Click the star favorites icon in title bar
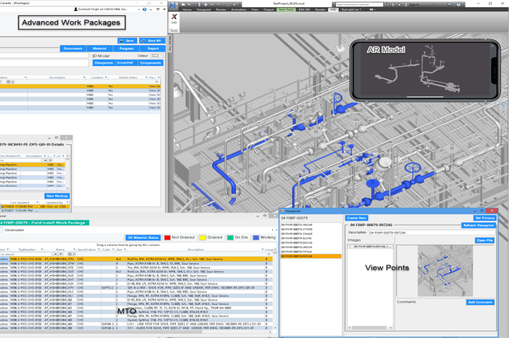Image resolution: width=509 pixels, height=338 pixels. pos(399,5)
